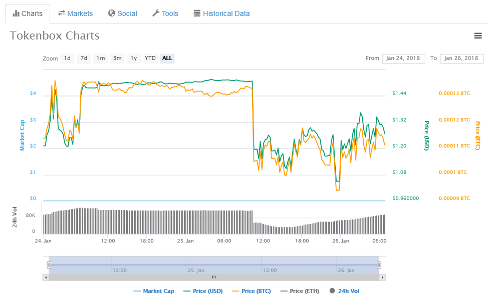491x298 pixels.
Task: Click the 0.00013 BTC axis label
Action: (x=454, y=93)
